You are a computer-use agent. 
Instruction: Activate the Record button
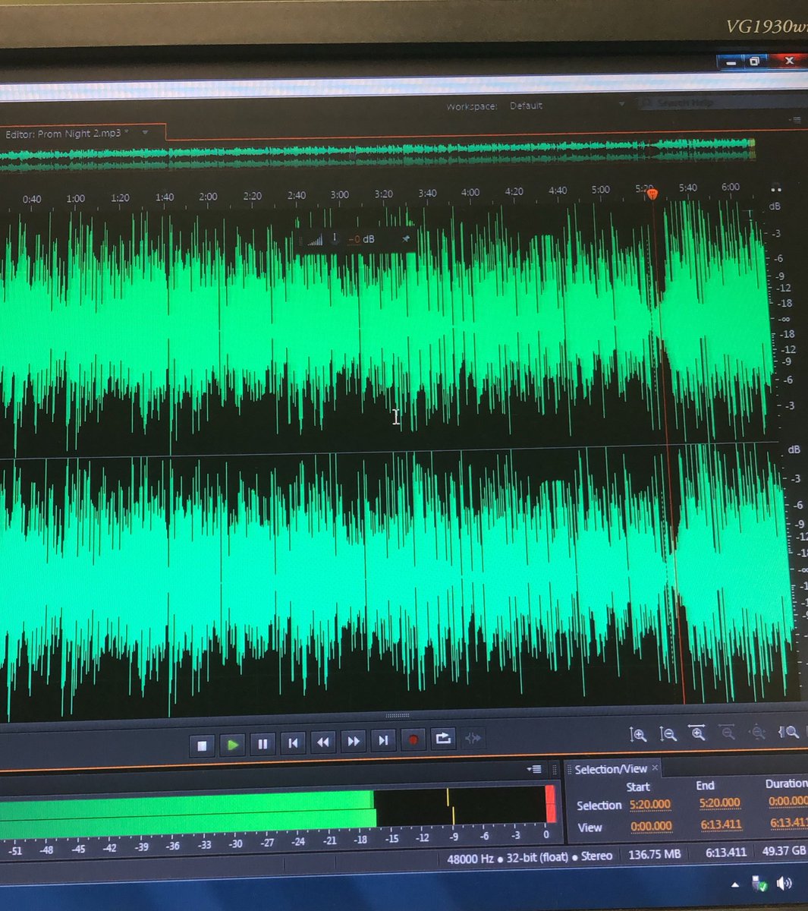tap(413, 742)
